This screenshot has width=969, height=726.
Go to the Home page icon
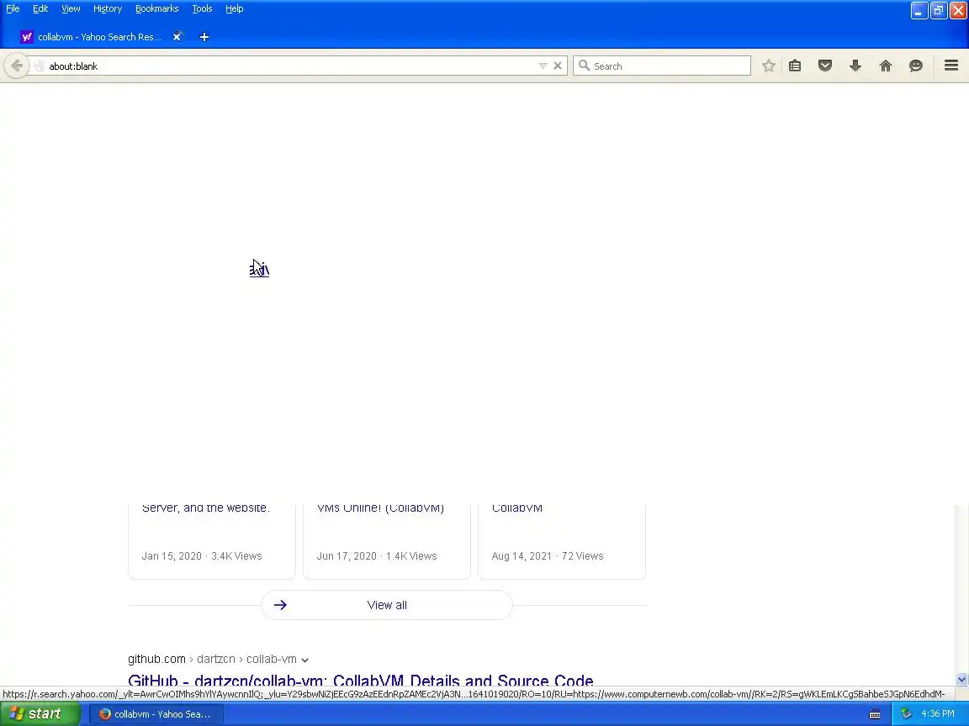886,66
